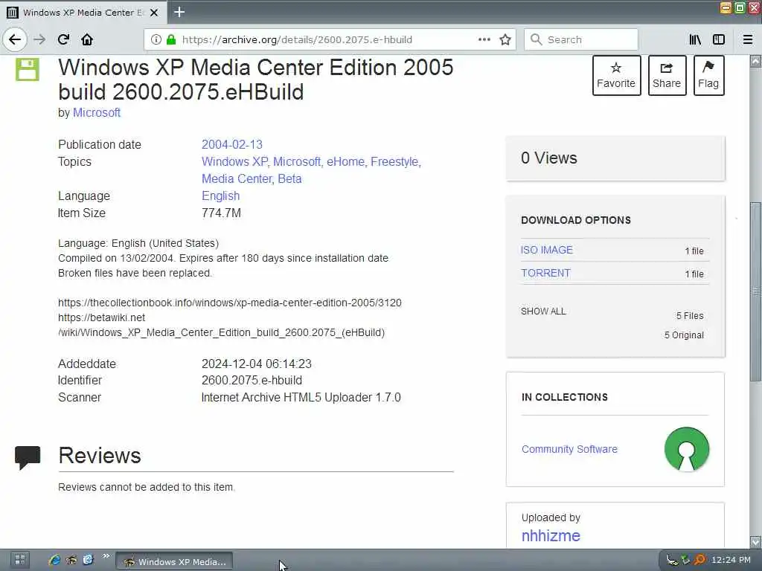Viewport: 762px width, 571px height.
Task: Open uploader nhhizme profile link
Action: click(x=551, y=535)
